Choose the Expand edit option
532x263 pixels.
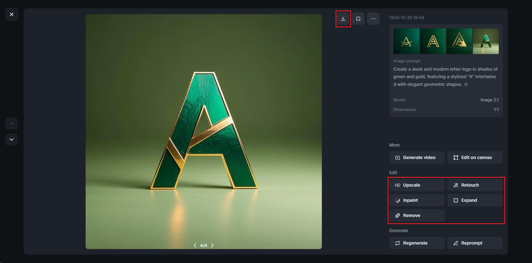click(475, 200)
